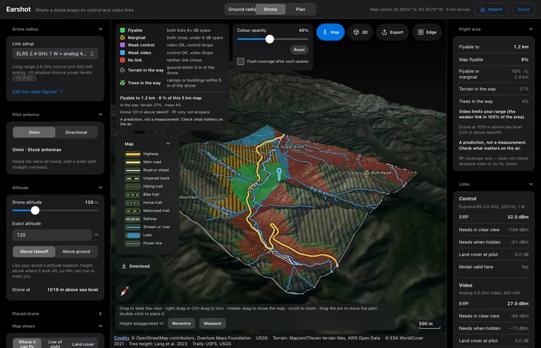
Task: Click the Power line symbol
Action: point(133,243)
